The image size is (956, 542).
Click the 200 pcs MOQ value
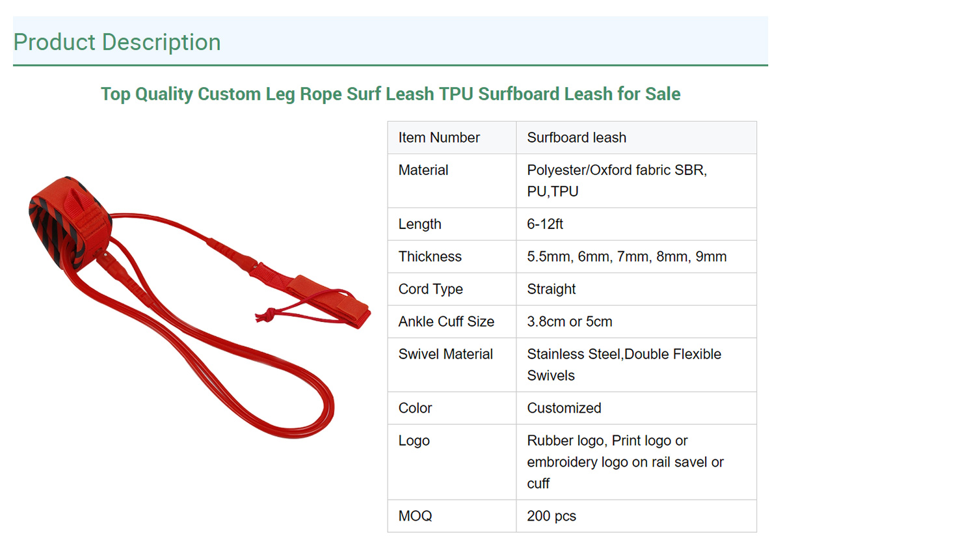pyautogui.click(x=551, y=517)
